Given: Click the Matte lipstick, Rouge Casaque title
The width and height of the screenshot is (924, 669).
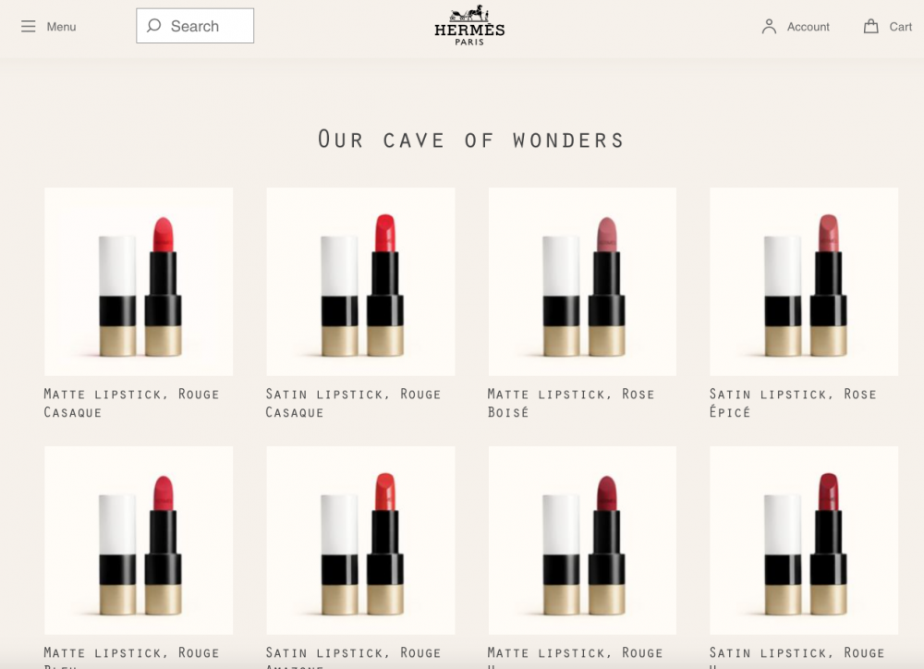Looking at the screenshot, I should pos(131,403).
